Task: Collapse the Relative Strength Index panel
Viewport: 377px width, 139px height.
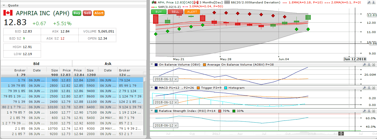Action: [x=152, y=111]
